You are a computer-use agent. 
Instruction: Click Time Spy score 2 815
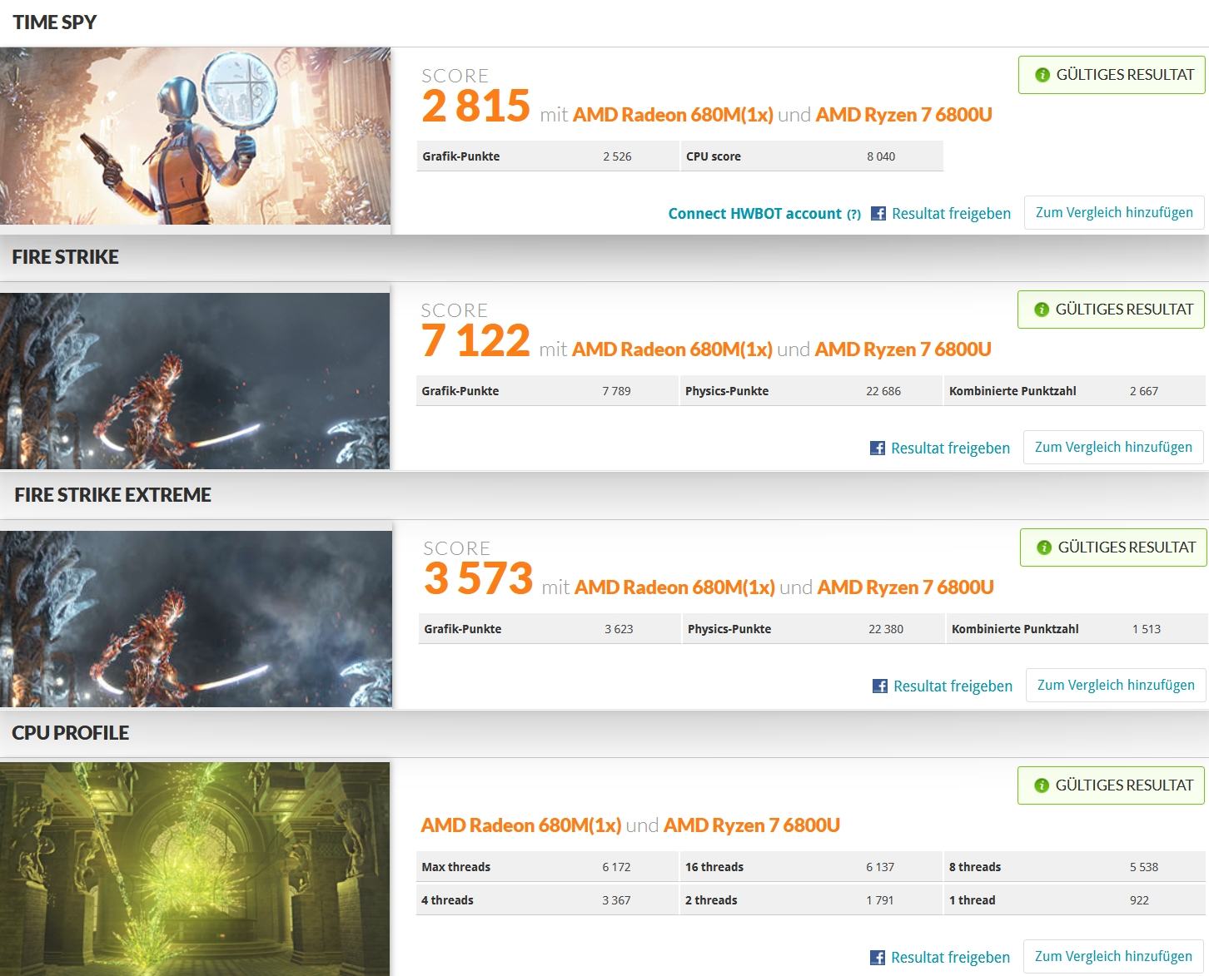475,107
